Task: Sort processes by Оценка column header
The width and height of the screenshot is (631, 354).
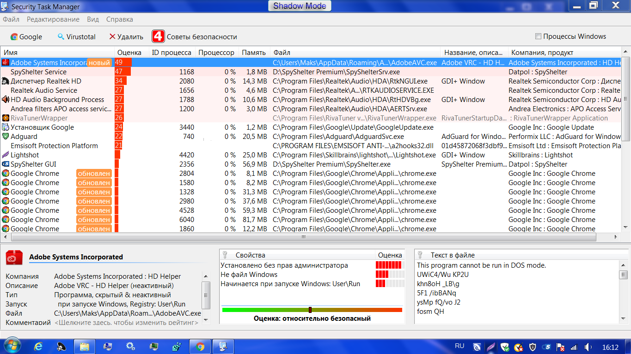Action: click(x=132, y=53)
